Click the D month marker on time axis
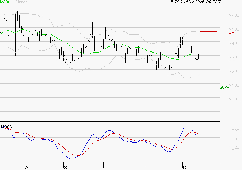Viewport: 242px width, 170px height. pos(184,167)
